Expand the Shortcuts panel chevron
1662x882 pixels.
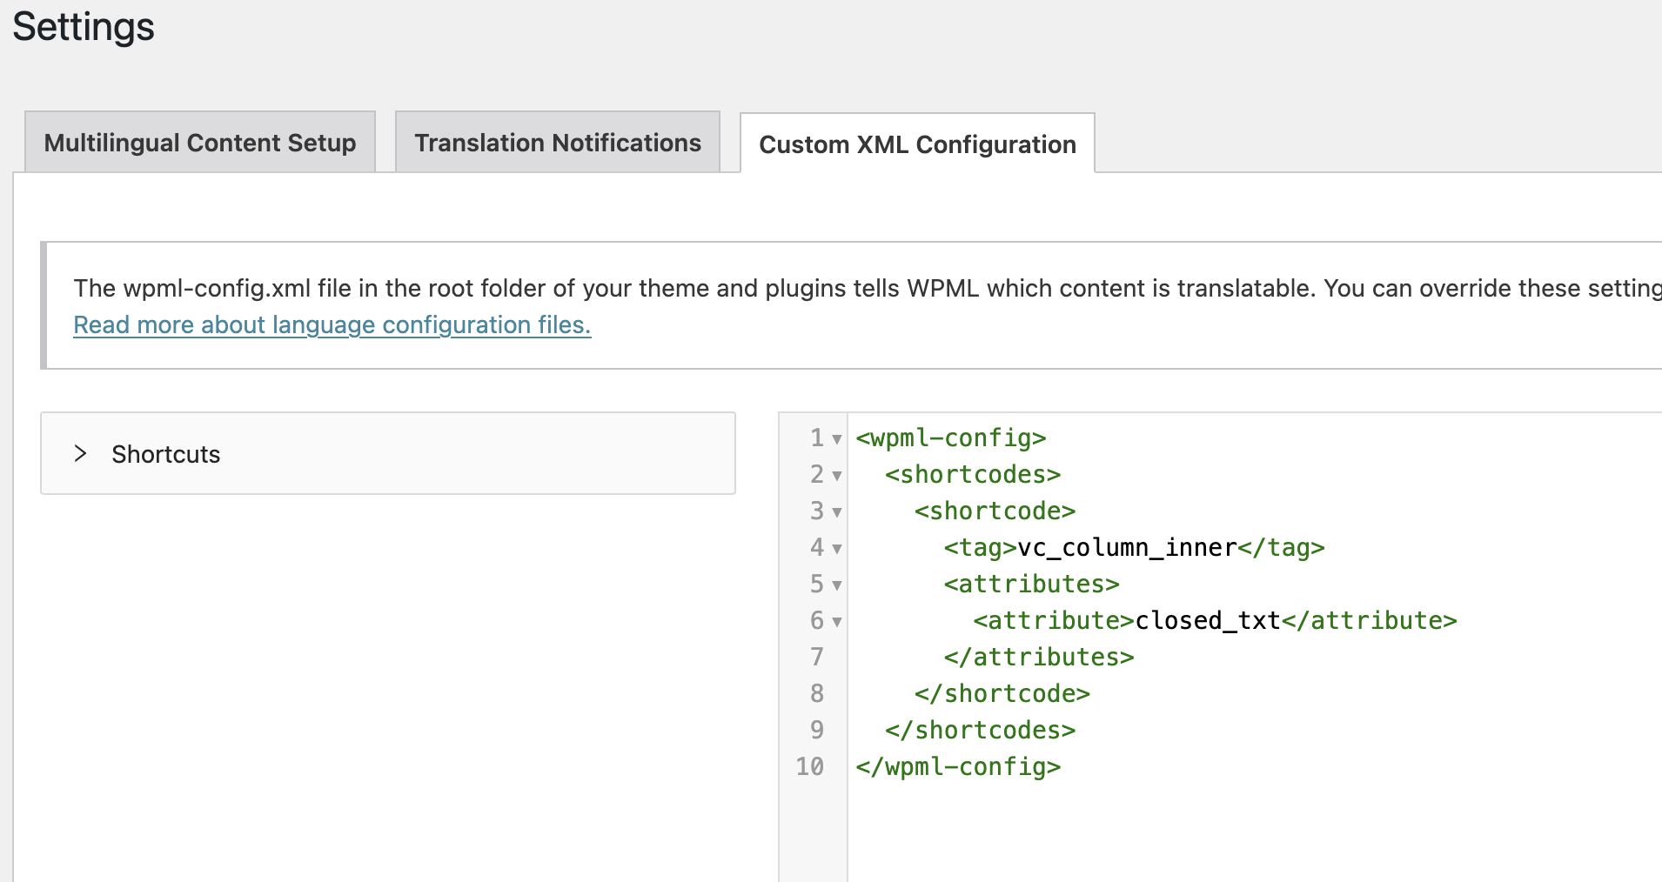81,453
